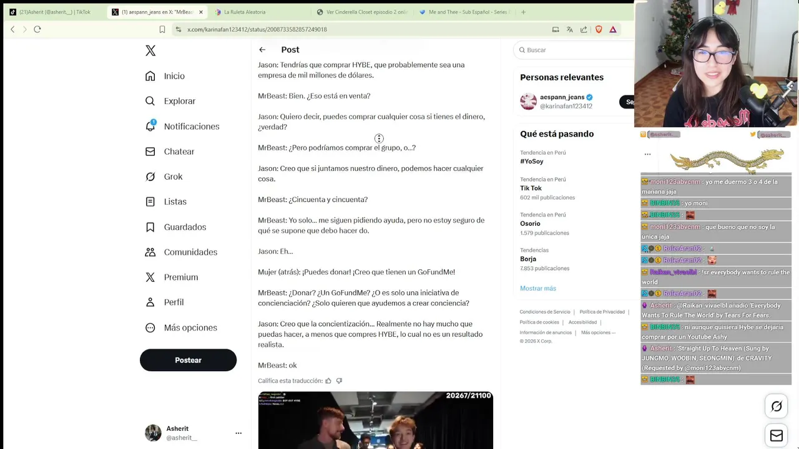The width and height of the screenshot is (799, 449).
Task: Open the Osorio trend
Action: pos(530,223)
